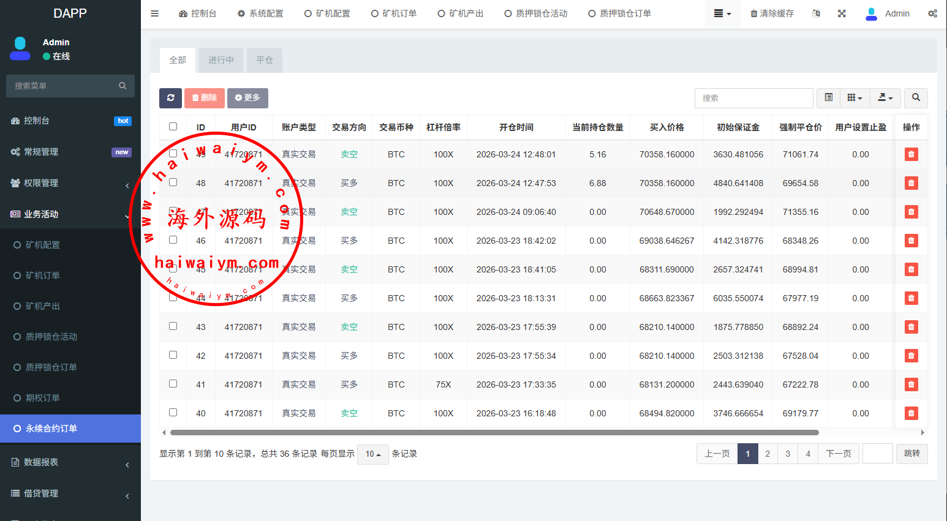Click the 清除缓存 button
Image resolution: width=947 pixels, height=521 pixels.
pyautogui.click(x=772, y=13)
